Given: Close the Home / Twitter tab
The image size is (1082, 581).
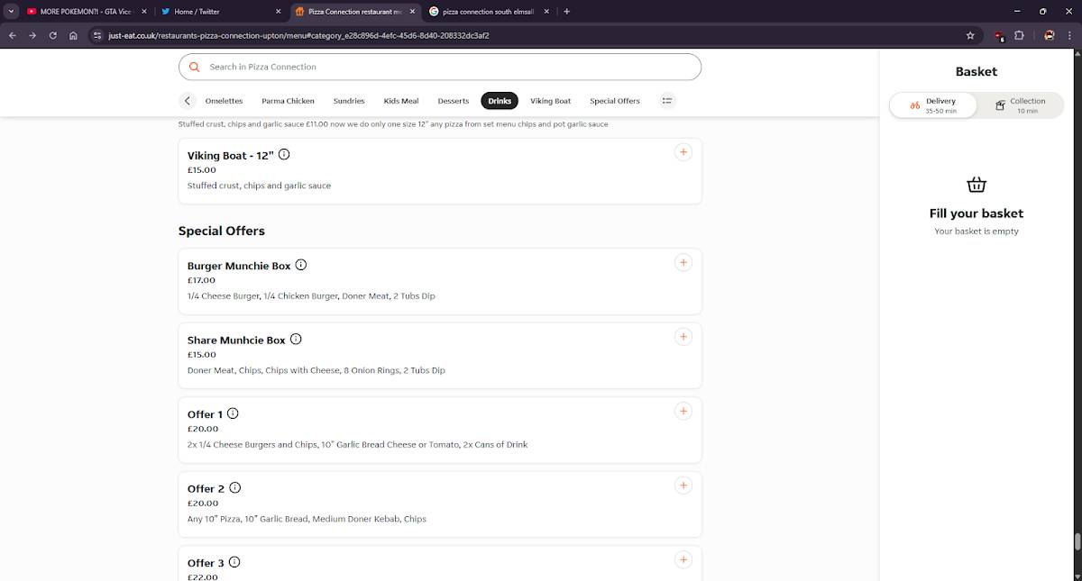Looking at the screenshot, I should coord(278,12).
